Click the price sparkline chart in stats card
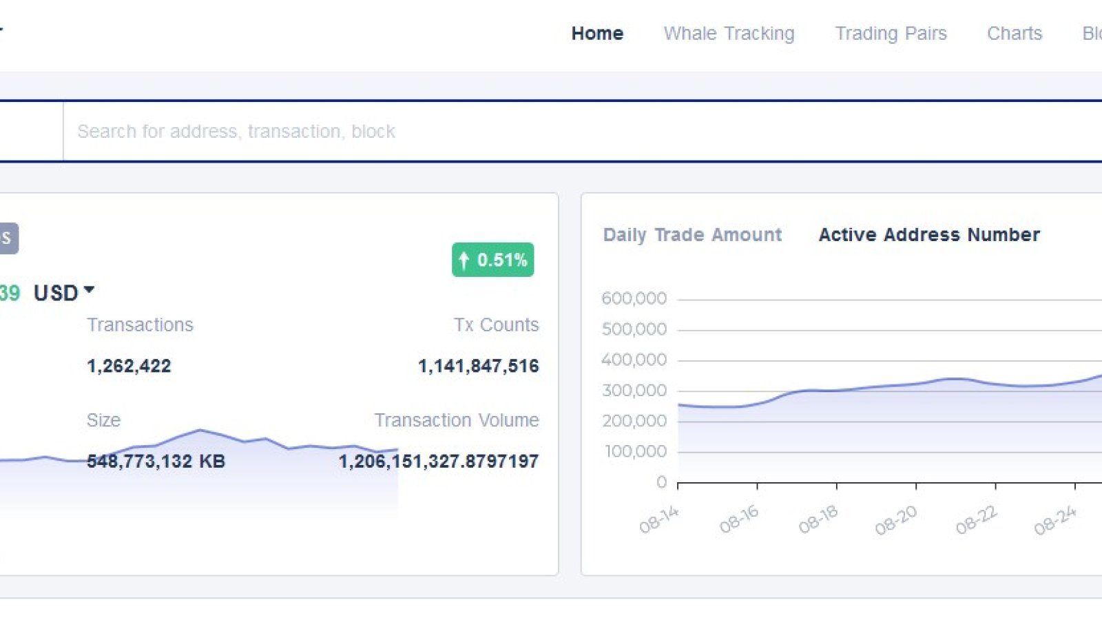This screenshot has width=1102, height=620. (199, 474)
